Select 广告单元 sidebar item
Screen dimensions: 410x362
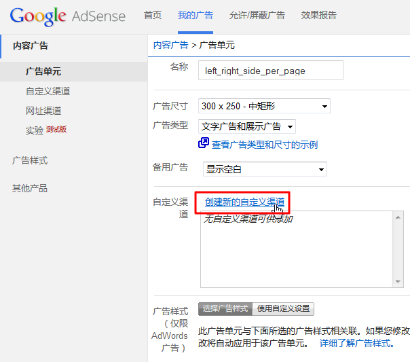pyautogui.click(x=43, y=71)
